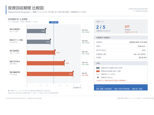The height and width of the screenshot is (115, 154).
Task: Select the orange 案C DX bar
Action: (41, 52)
